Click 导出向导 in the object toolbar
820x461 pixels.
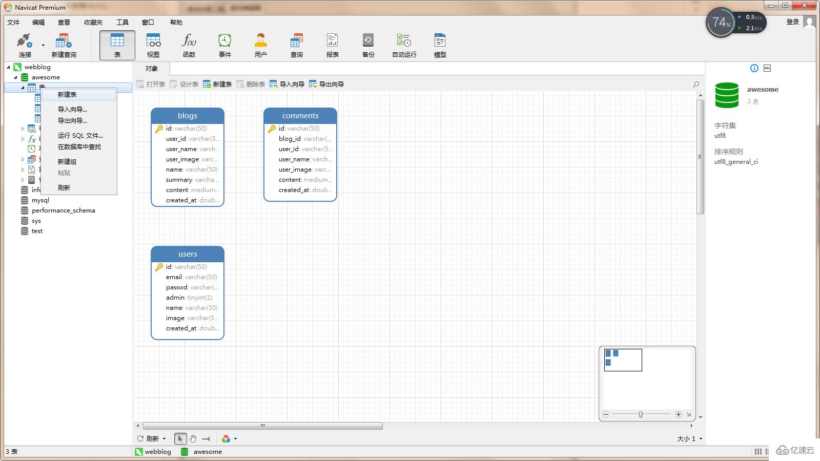coord(326,84)
